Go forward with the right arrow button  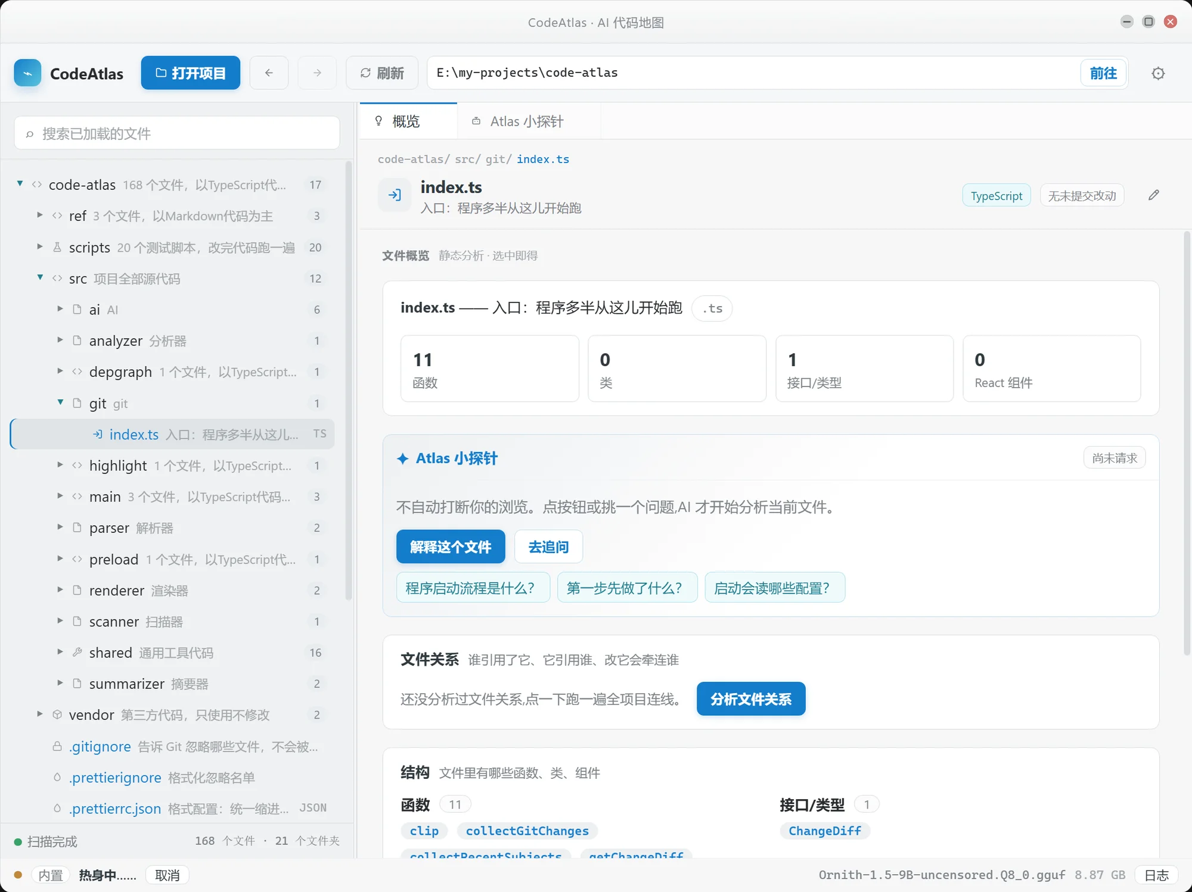[317, 73]
